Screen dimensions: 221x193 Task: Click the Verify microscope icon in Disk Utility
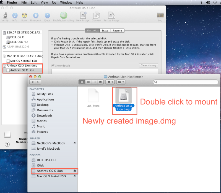click(x=5, y=15)
